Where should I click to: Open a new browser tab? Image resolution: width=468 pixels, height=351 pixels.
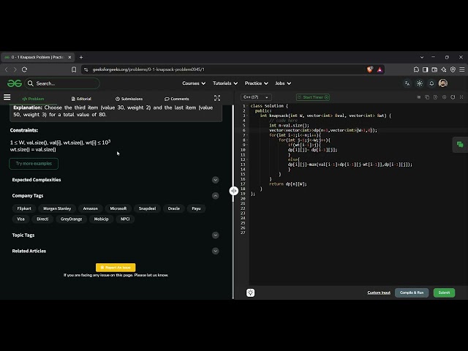[x=81, y=57]
